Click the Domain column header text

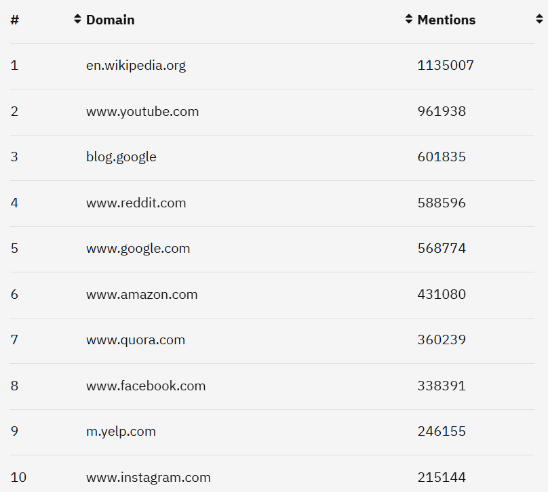tap(110, 20)
